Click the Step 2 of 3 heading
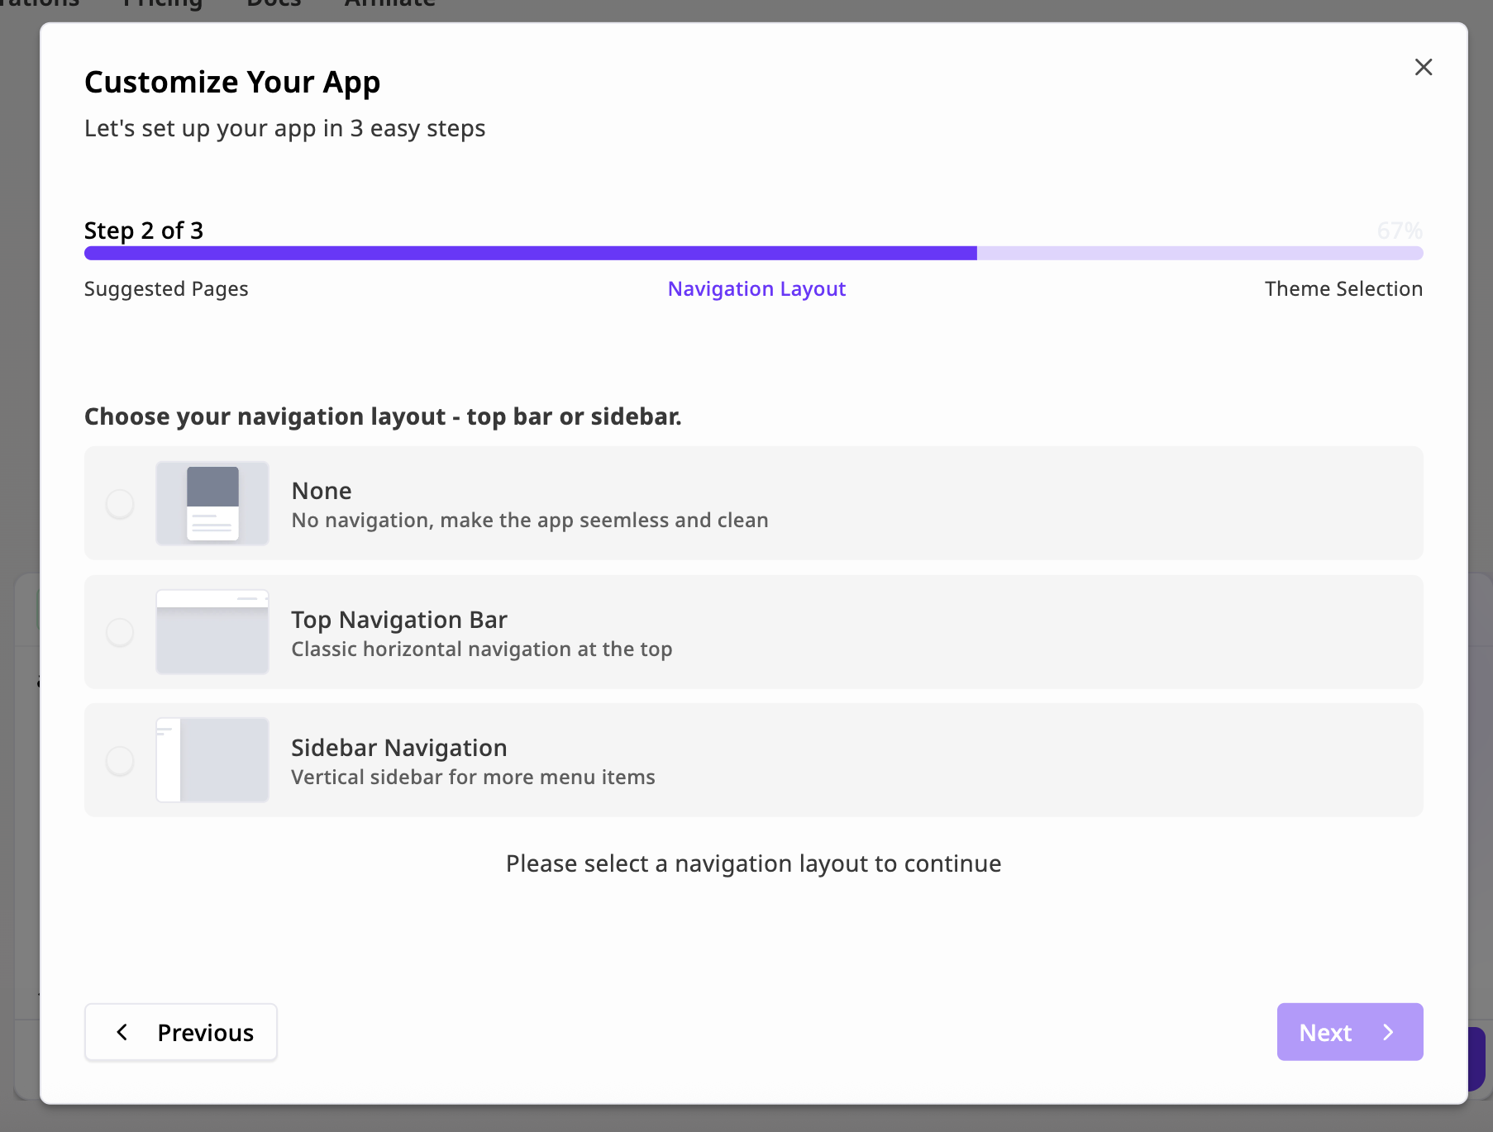 (x=143, y=231)
